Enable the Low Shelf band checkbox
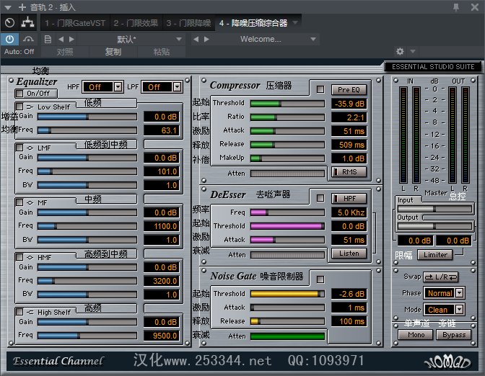Viewport: 485px width, 376px height. click(x=19, y=107)
